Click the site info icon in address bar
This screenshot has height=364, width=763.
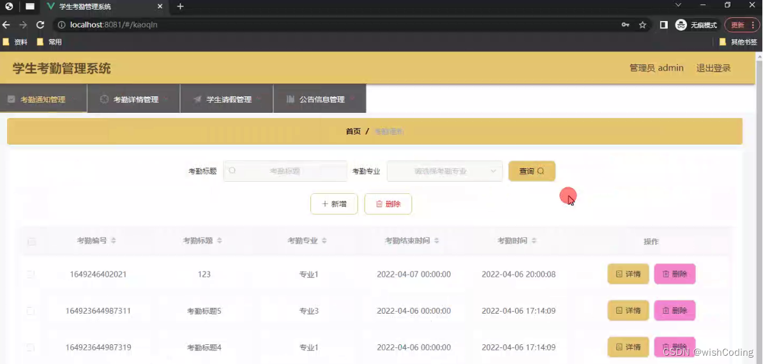pyautogui.click(x=62, y=25)
